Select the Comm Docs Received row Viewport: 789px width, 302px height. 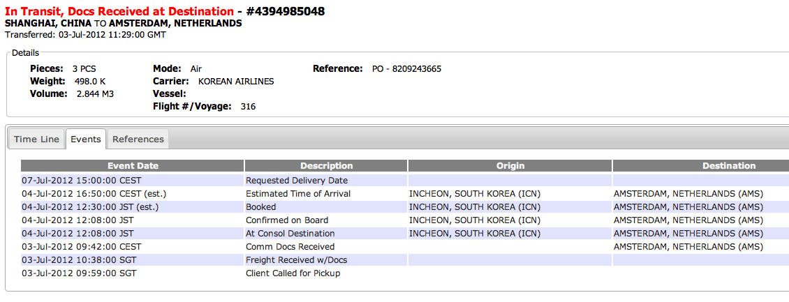pyautogui.click(x=405, y=247)
